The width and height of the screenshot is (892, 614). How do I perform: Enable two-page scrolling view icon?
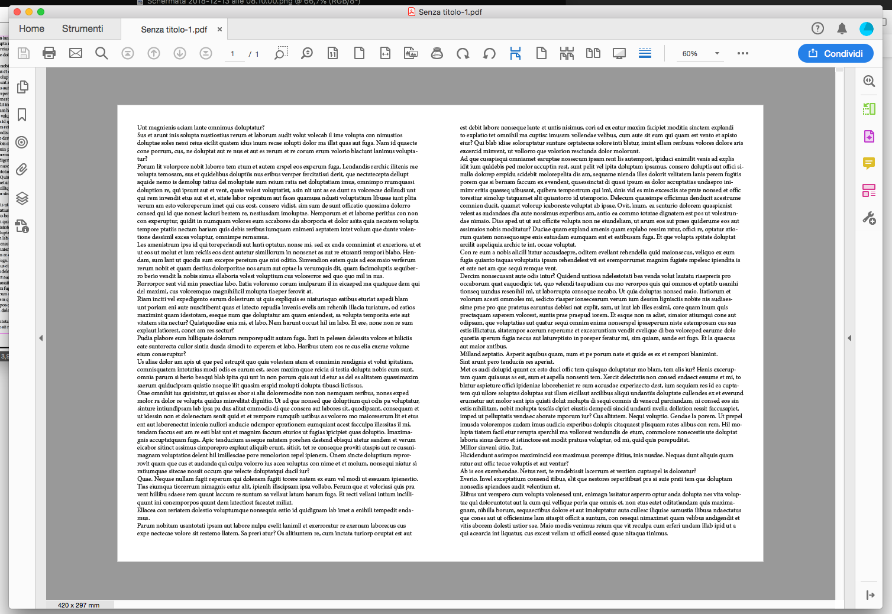[567, 53]
